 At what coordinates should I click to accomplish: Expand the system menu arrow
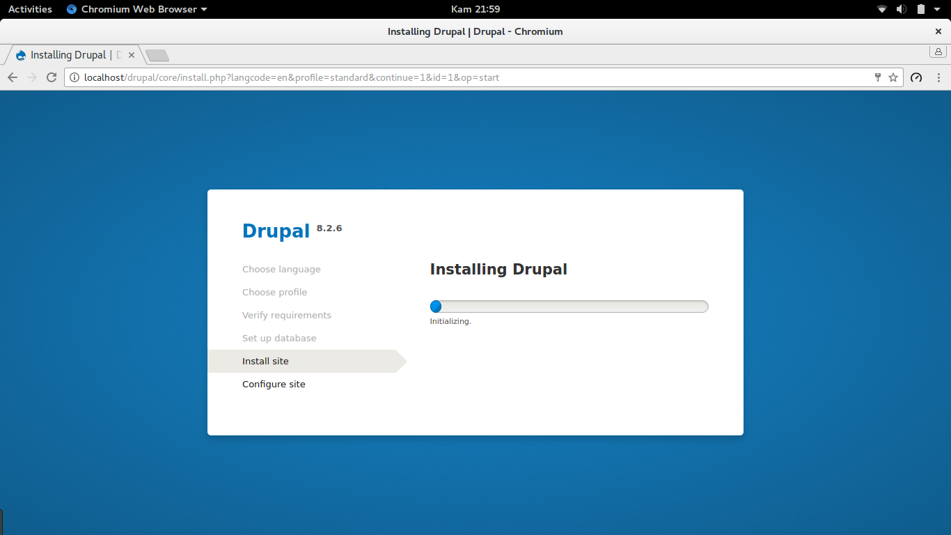point(938,9)
